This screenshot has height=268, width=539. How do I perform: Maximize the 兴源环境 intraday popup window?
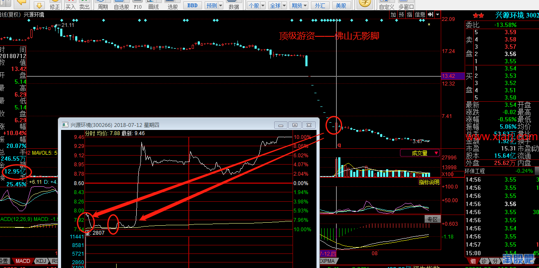tap(295, 125)
